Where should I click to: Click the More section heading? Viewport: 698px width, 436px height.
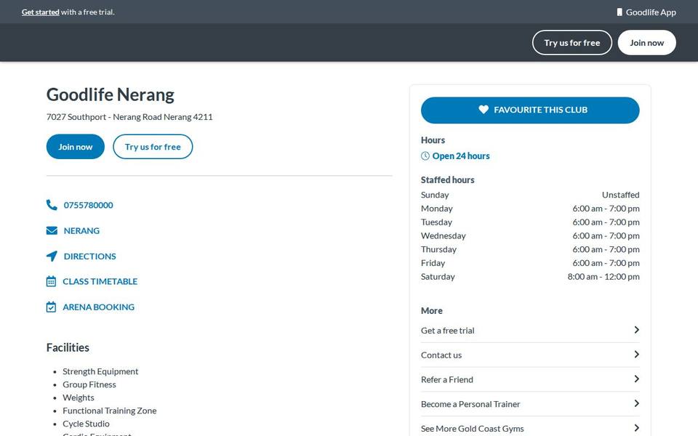click(x=432, y=310)
